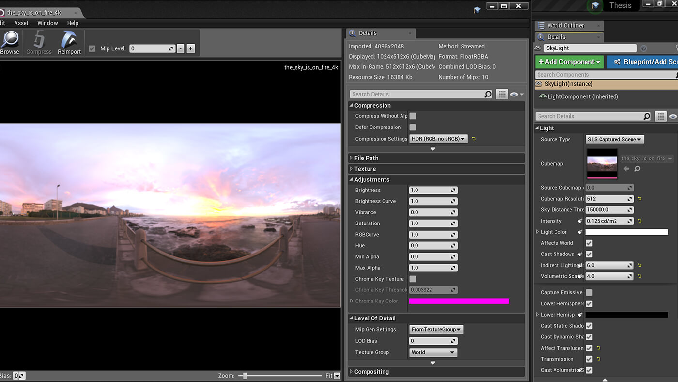Click the search magnifier in texture Details
The image size is (678, 382).
[x=488, y=95]
